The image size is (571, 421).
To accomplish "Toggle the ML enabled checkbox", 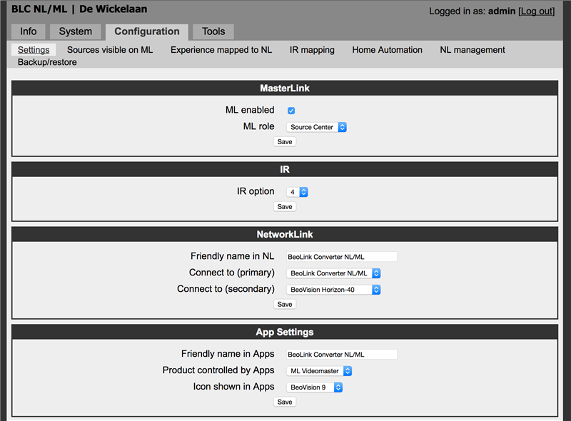I will [291, 111].
